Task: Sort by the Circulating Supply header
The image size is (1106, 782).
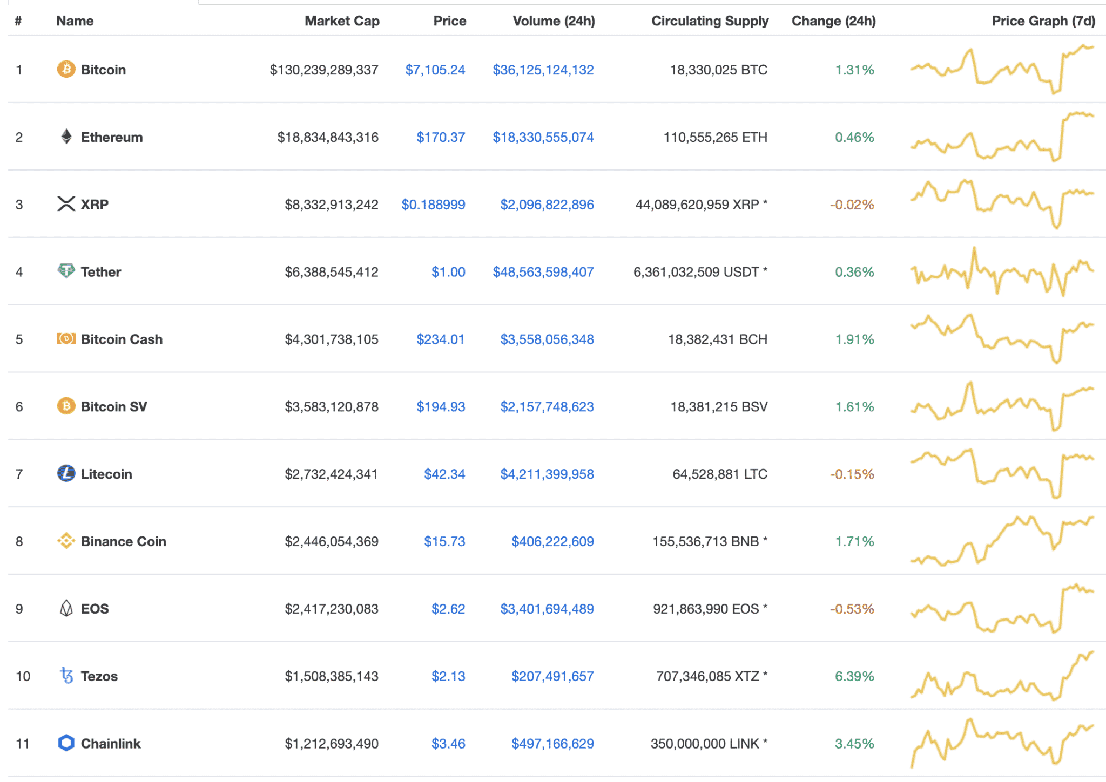Action: point(710,21)
